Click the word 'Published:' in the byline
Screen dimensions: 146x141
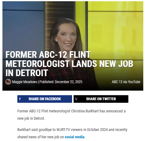[47, 82]
